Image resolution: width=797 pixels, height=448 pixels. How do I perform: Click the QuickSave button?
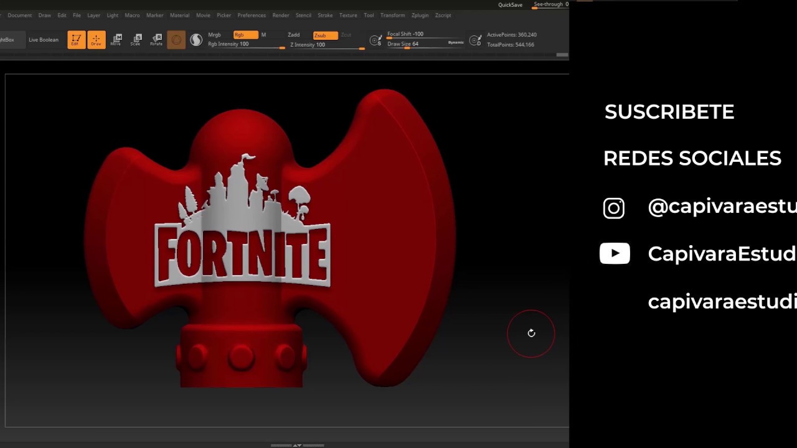[510, 5]
